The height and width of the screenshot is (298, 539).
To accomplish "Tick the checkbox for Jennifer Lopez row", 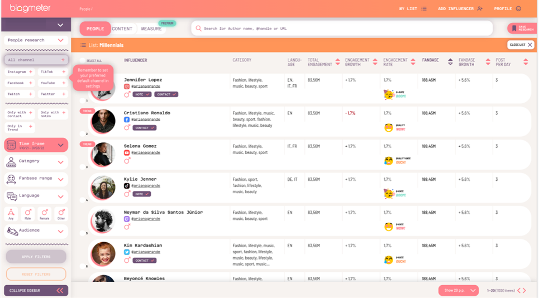I will click(x=82, y=100).
